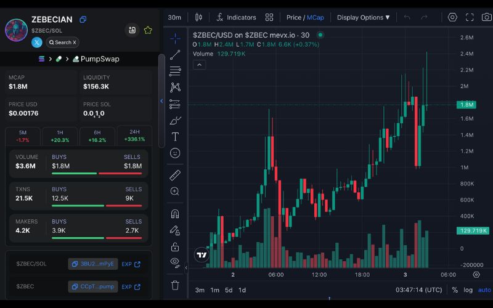Open the forecasting and measurement tool

tap(175, 103)
